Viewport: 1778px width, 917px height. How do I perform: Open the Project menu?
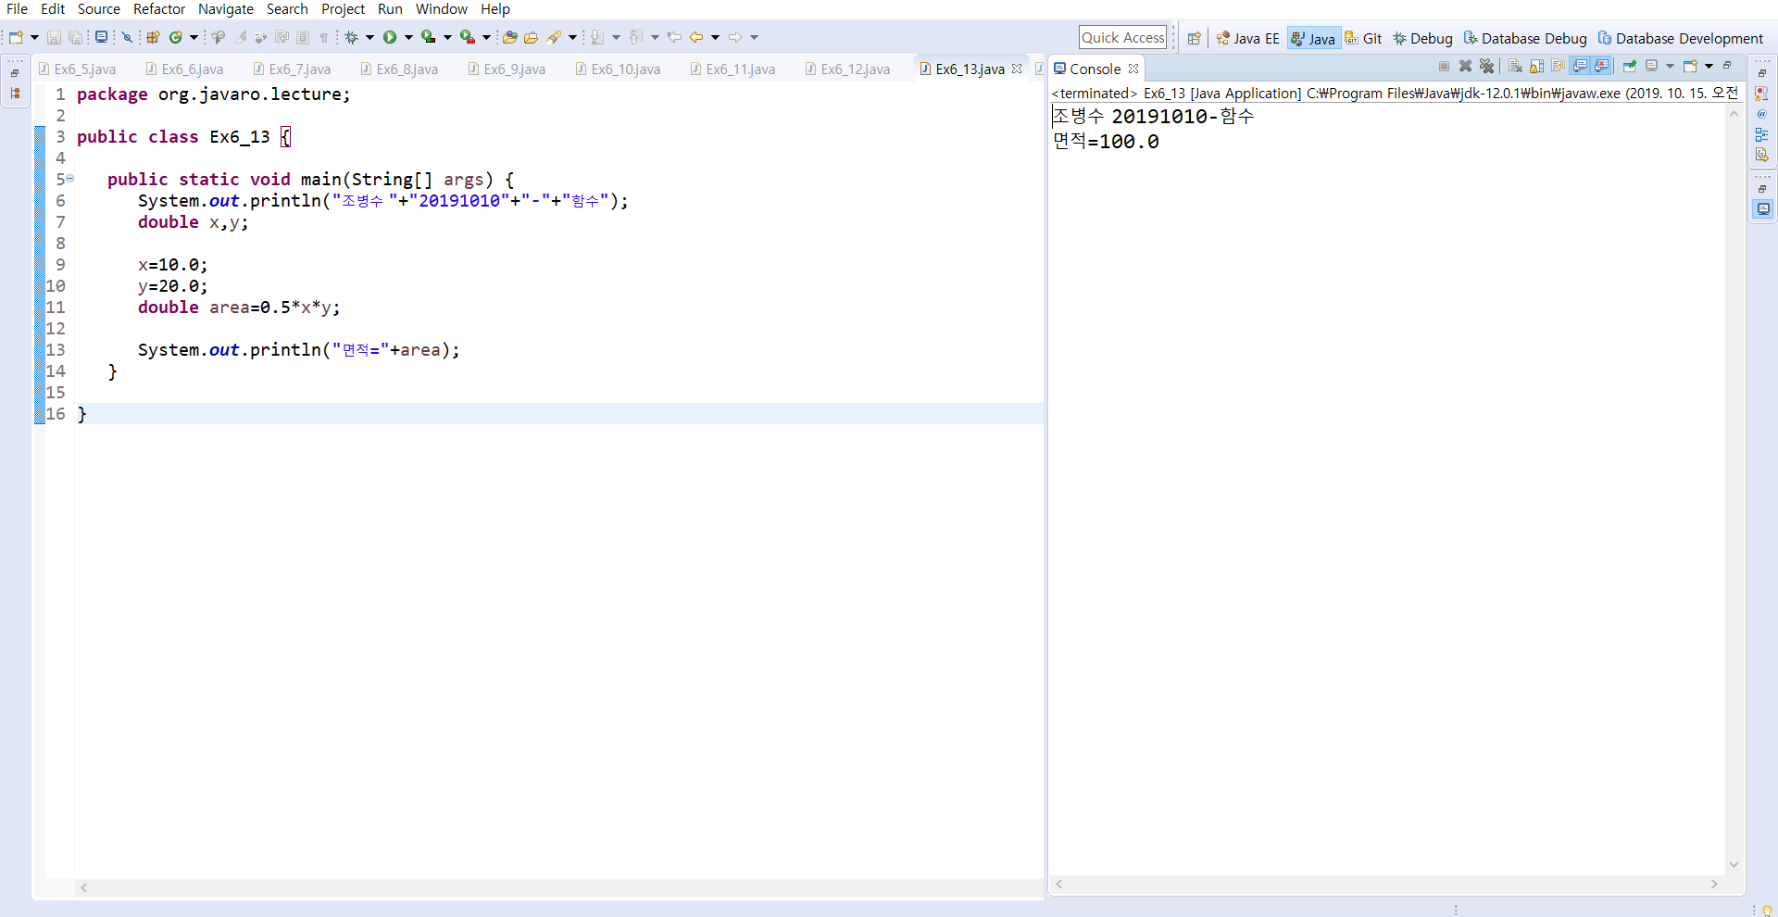coord(343,9)
